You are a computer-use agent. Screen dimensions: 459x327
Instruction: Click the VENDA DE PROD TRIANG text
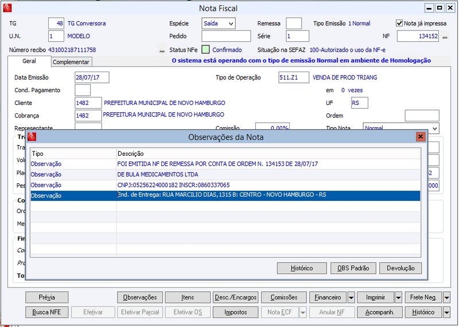(345, 77)
